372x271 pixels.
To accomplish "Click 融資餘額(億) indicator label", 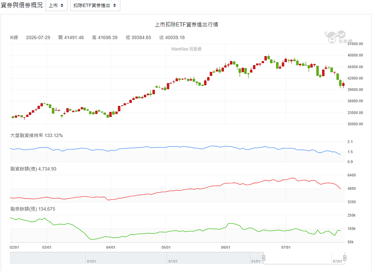I will point(34,169).
